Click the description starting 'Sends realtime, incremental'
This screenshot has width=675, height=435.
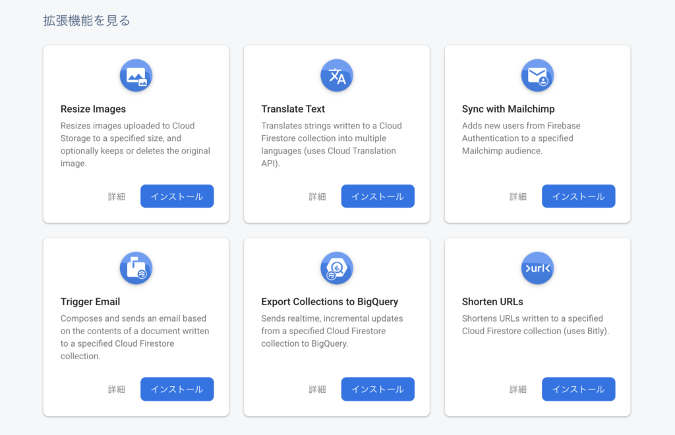click(x=332, y=331)
